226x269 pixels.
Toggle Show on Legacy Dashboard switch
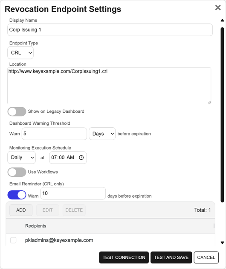(x=17, y=111)
